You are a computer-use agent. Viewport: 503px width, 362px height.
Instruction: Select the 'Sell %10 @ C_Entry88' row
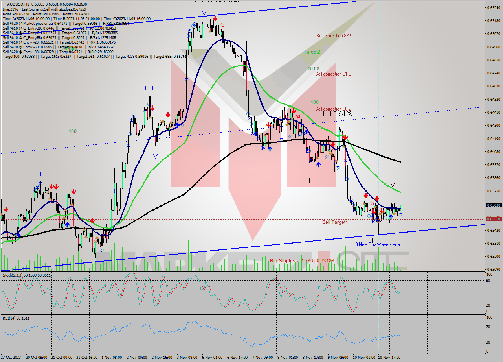pyautogui.click(x=59, y=37)
